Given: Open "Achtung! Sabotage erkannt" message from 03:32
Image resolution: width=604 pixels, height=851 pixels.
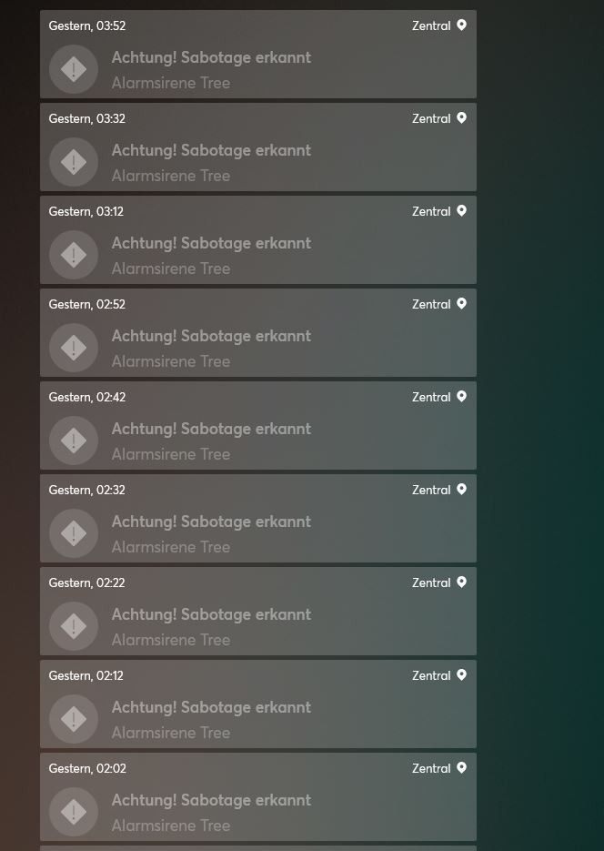Looking at the screenshot, I should tap(211, 150).
